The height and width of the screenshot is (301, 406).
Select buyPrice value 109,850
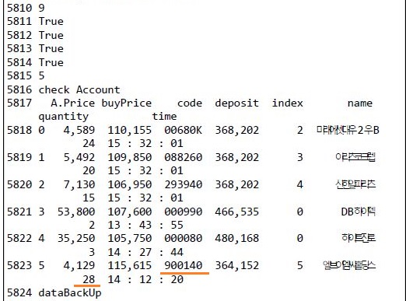tap(130, 157)
